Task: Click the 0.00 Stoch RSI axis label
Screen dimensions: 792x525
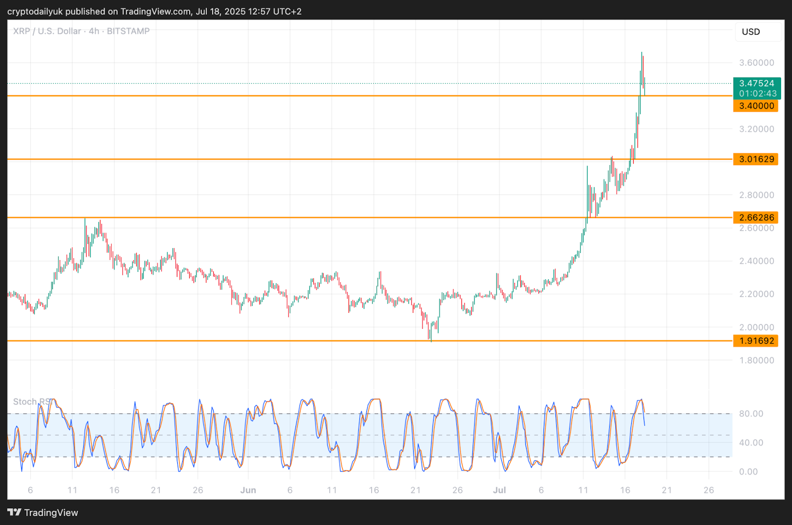Action: [748, 472]
